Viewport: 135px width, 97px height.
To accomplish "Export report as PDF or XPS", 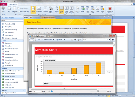I will click(x=92, y=10).
